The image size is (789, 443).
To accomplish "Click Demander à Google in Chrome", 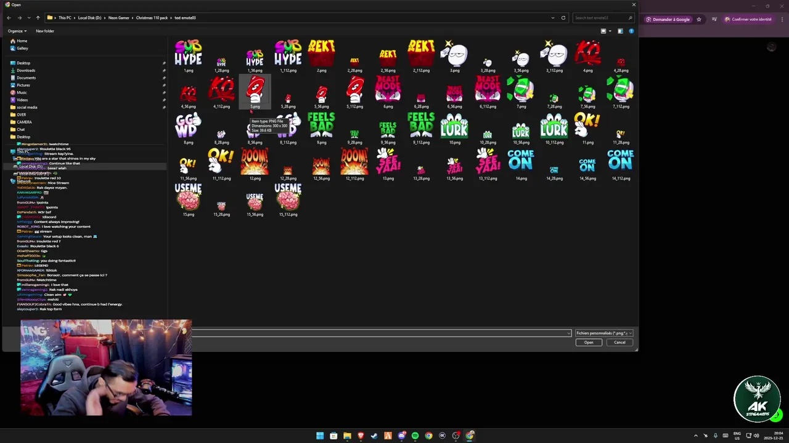I will pos(668,19).
